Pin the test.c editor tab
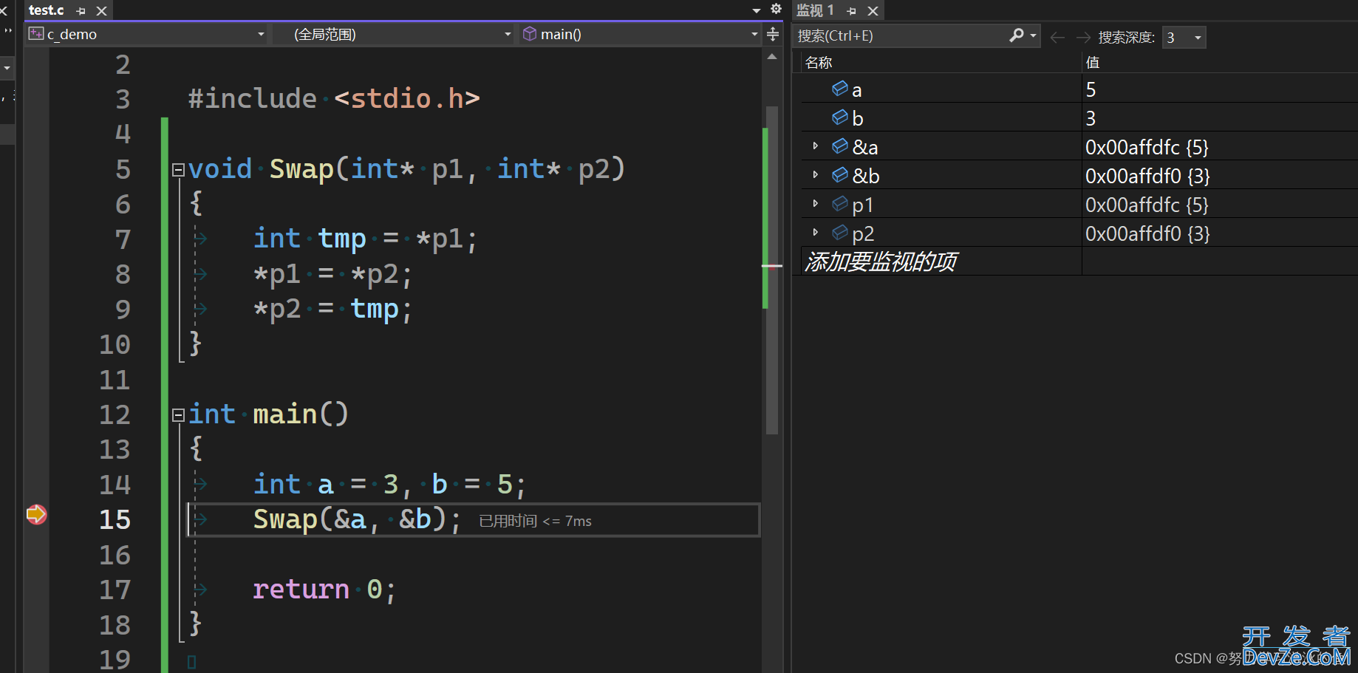 point(81,11)
